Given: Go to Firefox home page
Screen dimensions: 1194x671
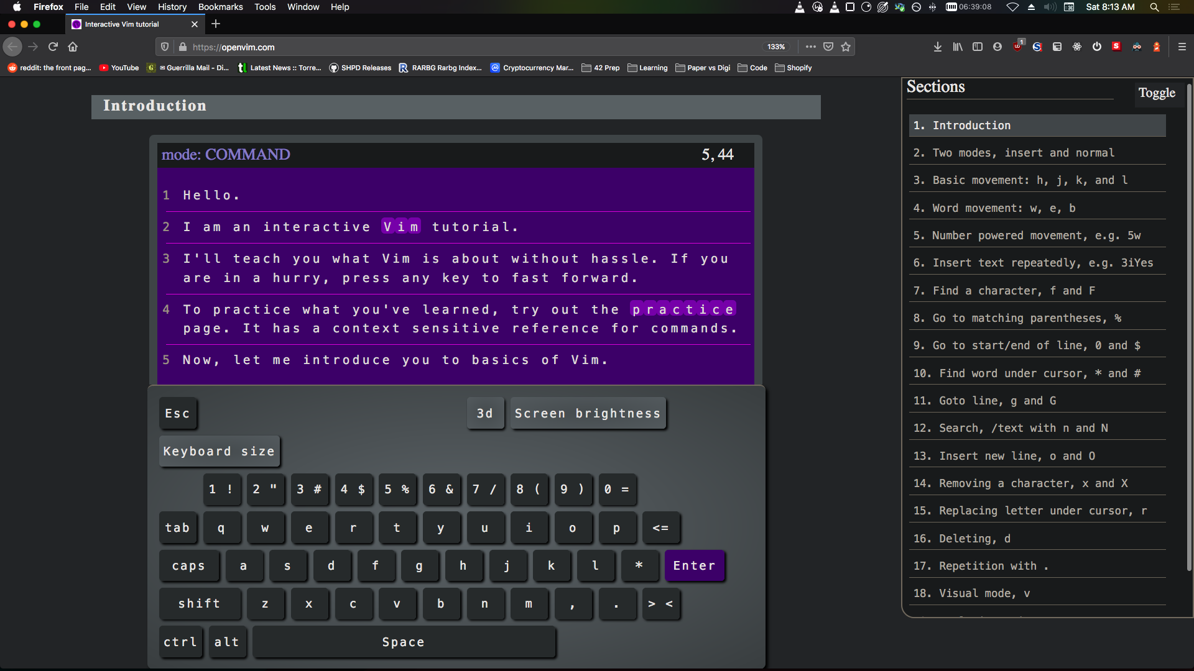Looking at the screenshot, I should point(73,47).
